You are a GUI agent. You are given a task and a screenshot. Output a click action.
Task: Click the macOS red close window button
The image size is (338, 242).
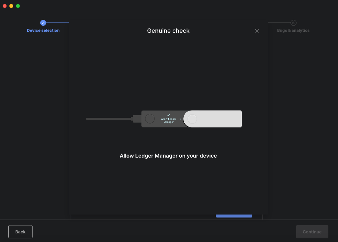[x=5, y=6]
